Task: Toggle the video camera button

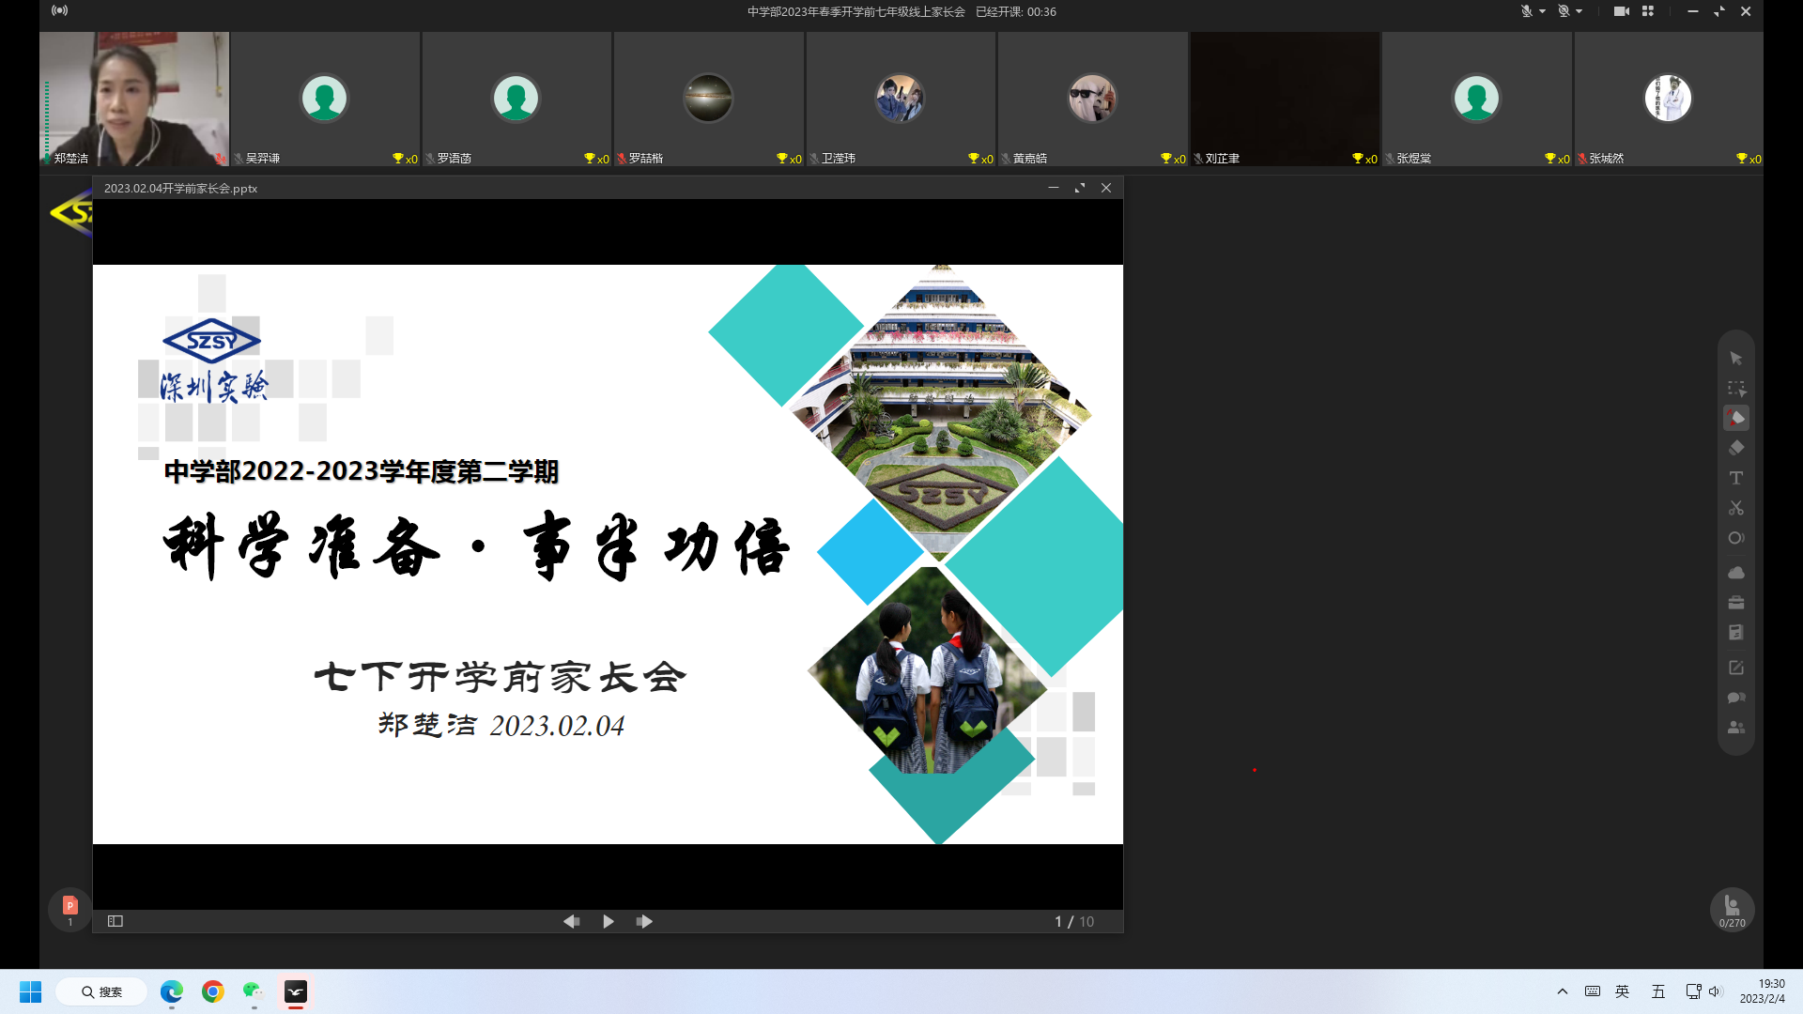Action: click(1621, 11)
